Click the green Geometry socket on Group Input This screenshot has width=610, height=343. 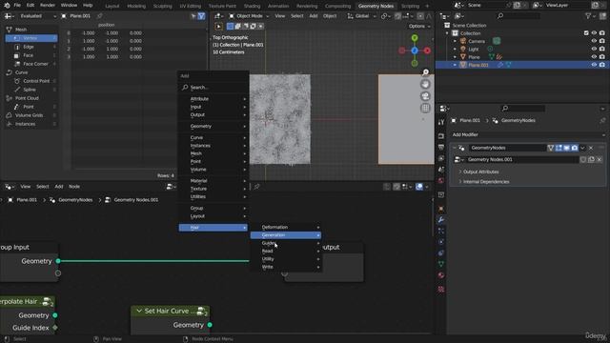pos(58,261)
